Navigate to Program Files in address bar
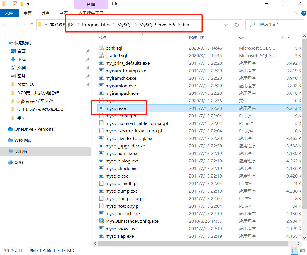 (96, 25)
